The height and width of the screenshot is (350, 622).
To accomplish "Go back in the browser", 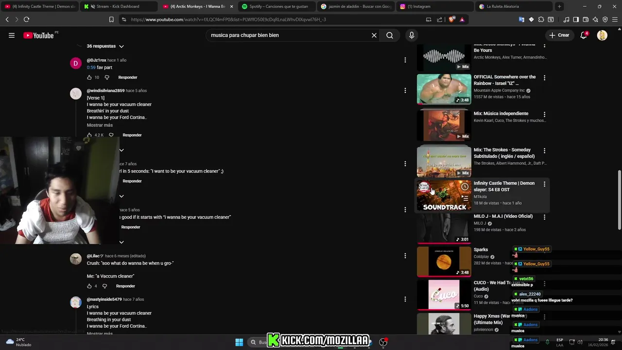I will 7,19.
